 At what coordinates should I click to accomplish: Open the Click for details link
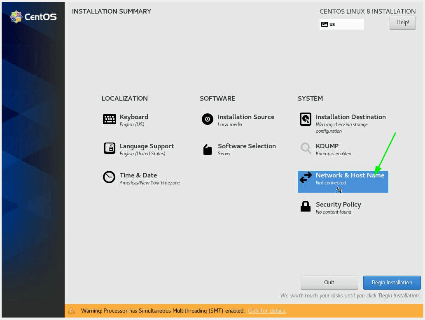(x=267, y=311)
